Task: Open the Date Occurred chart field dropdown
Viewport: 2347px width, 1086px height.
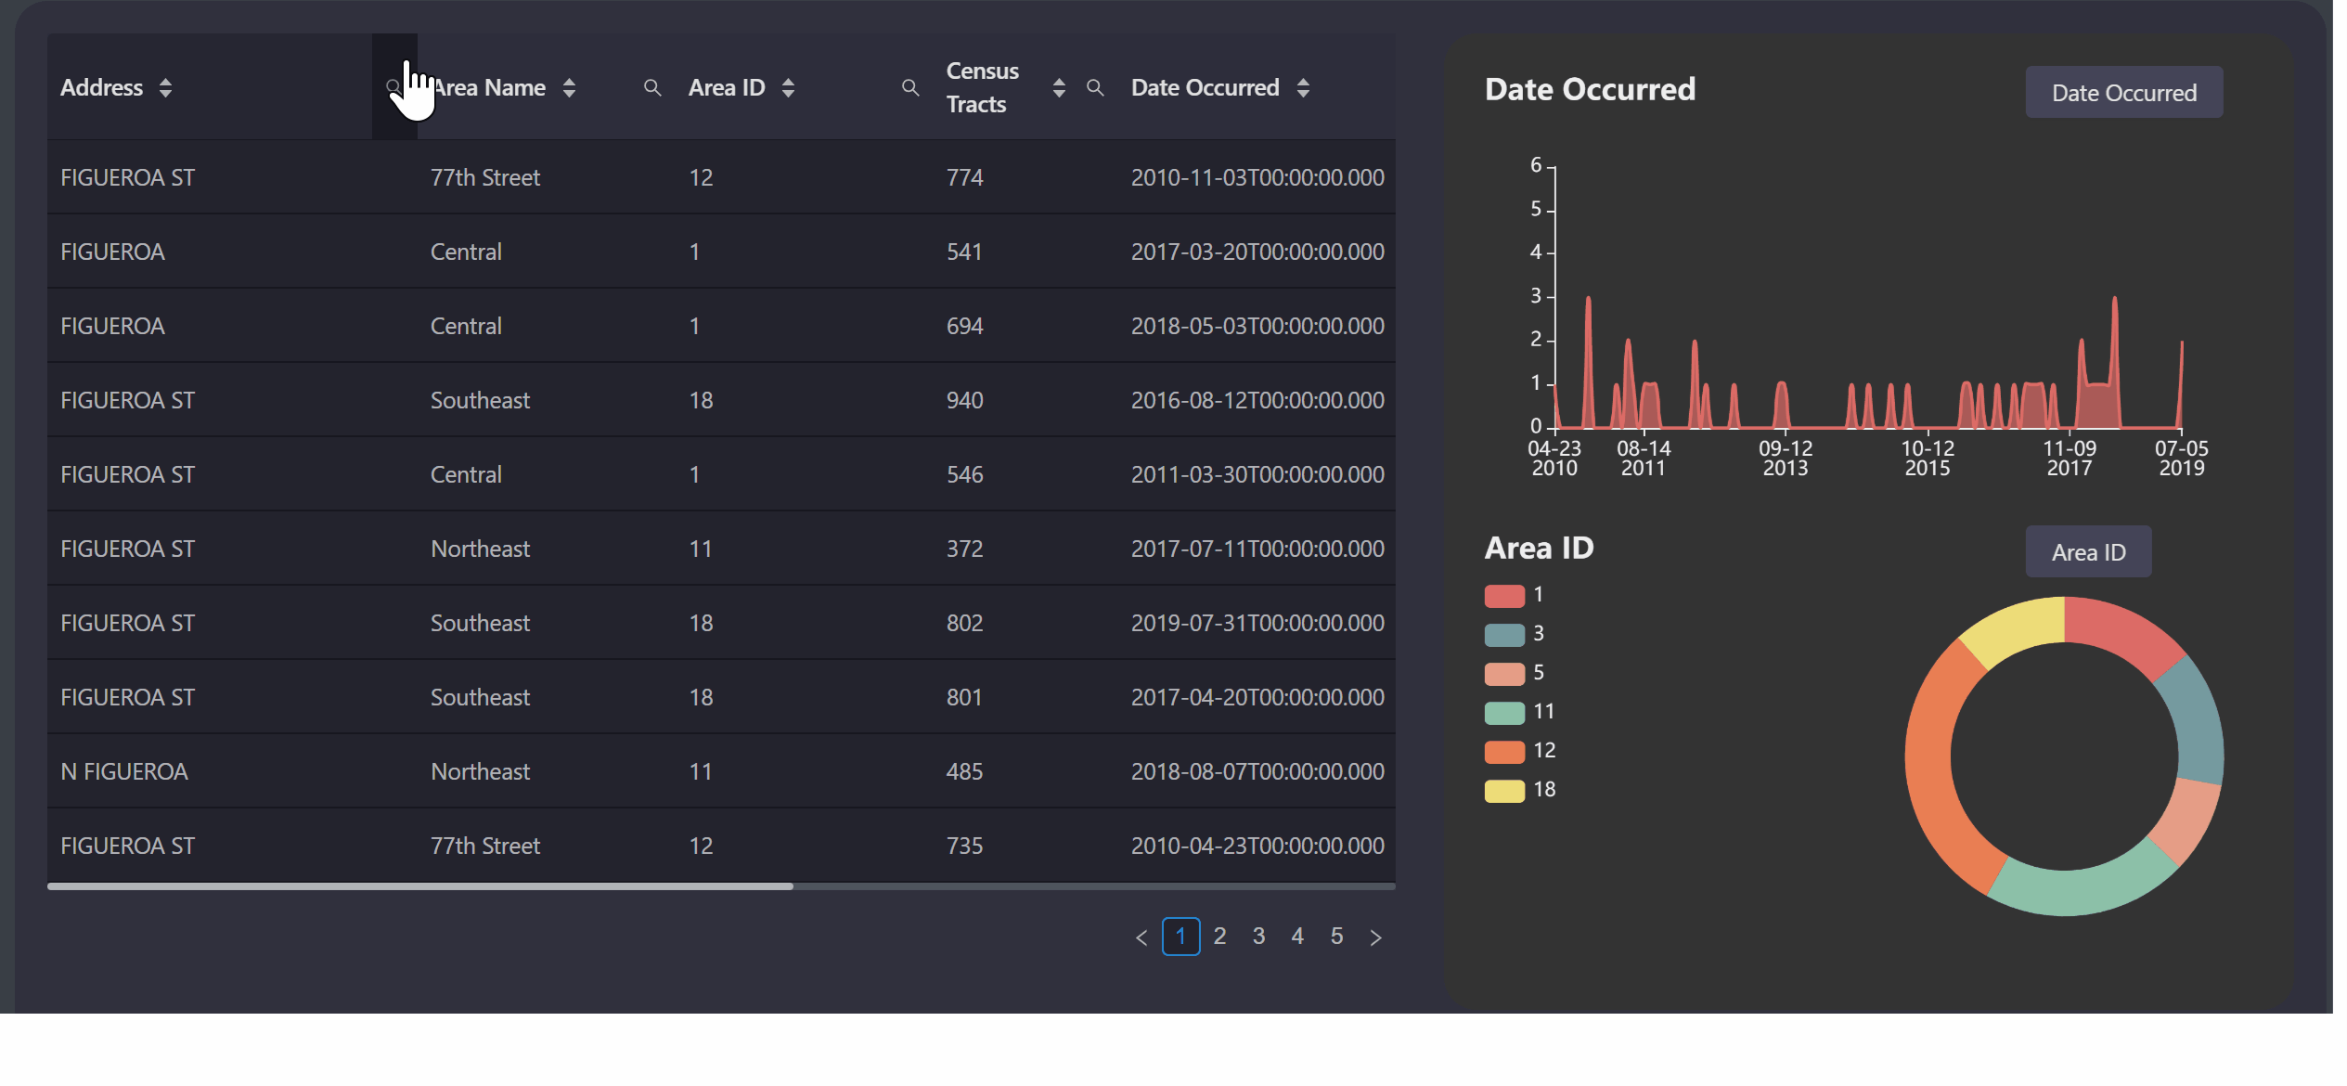Action: 2123,93
